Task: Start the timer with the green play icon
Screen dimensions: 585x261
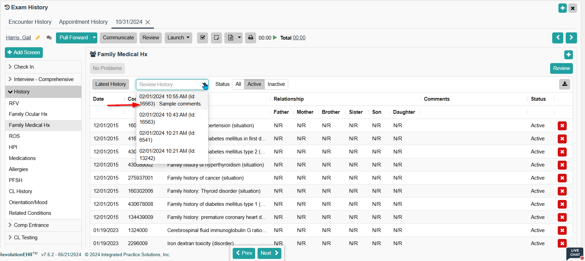Action: coord(275,38)
